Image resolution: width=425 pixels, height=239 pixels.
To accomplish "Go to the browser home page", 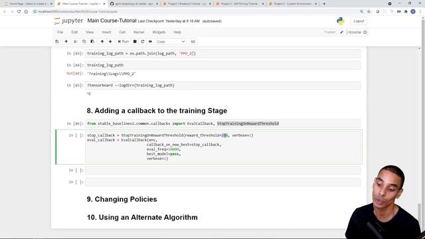I will click(x=26, y=12).
